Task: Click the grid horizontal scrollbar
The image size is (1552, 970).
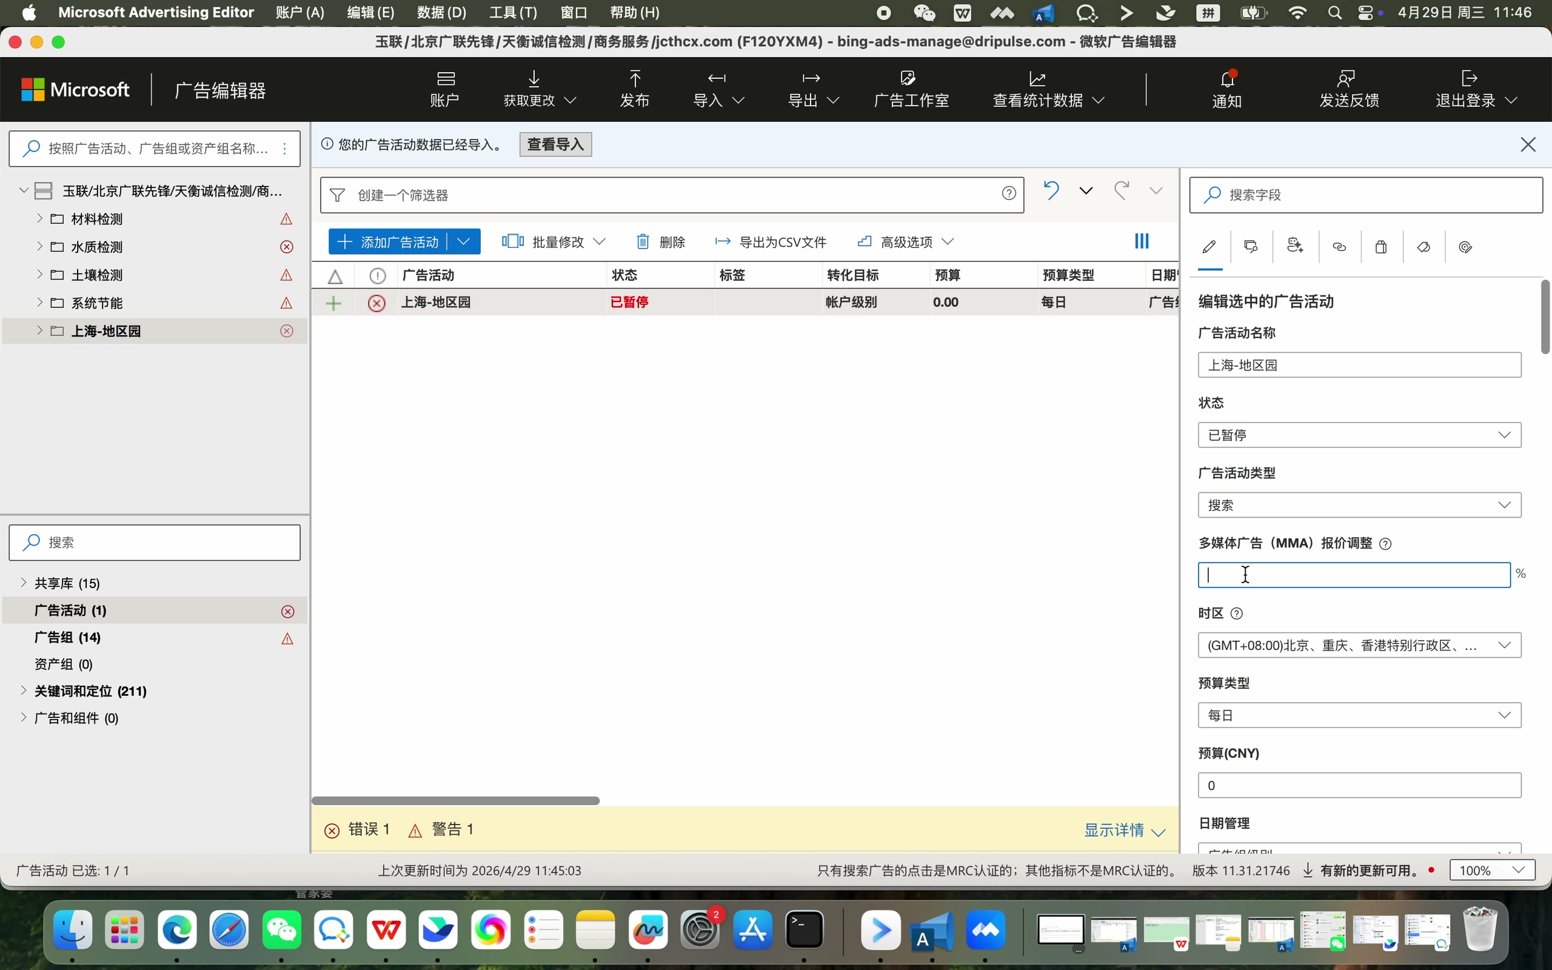Action: (x=455, y=801)
